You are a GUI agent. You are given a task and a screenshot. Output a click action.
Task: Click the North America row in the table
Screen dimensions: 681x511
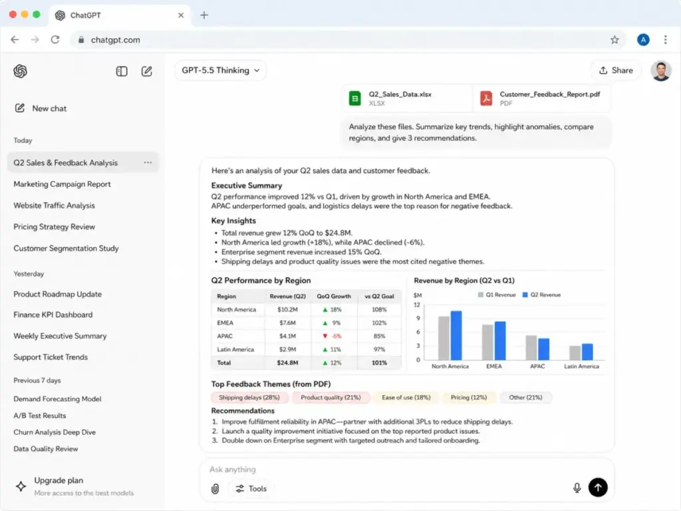tap(306, 310)
